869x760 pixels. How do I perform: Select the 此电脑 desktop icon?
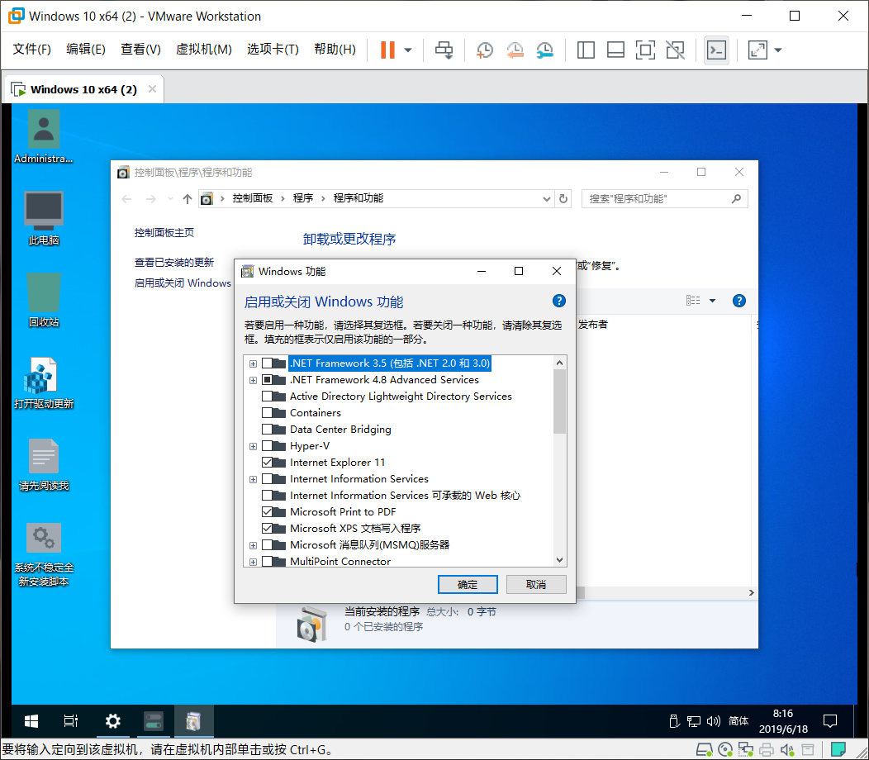[43, 218]
